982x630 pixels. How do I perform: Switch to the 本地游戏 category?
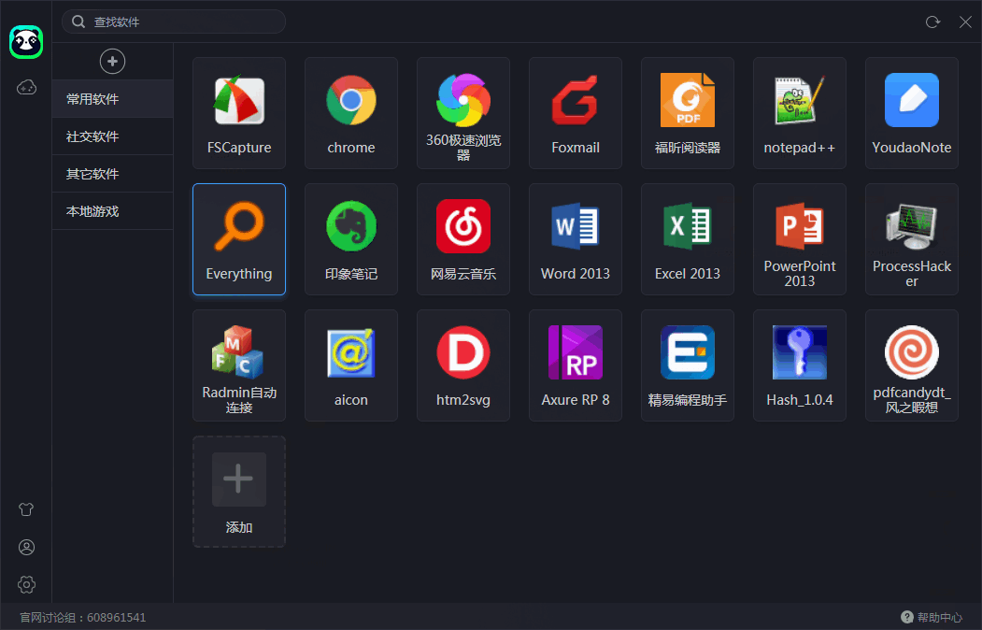pos(113,211)
